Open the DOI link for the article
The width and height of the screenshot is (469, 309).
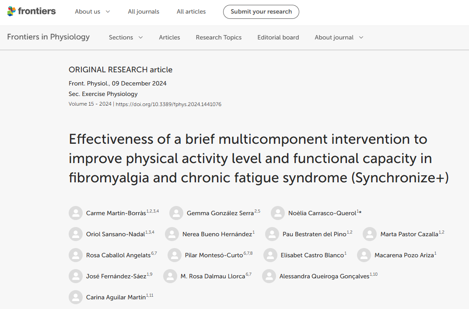pyautogui.click(x=168, y=104)
